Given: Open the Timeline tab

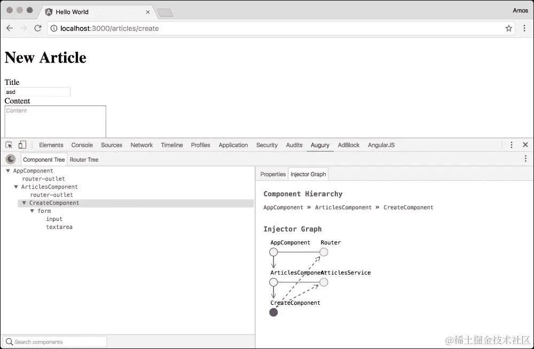Looking at the screenshot, I should 172,145.
